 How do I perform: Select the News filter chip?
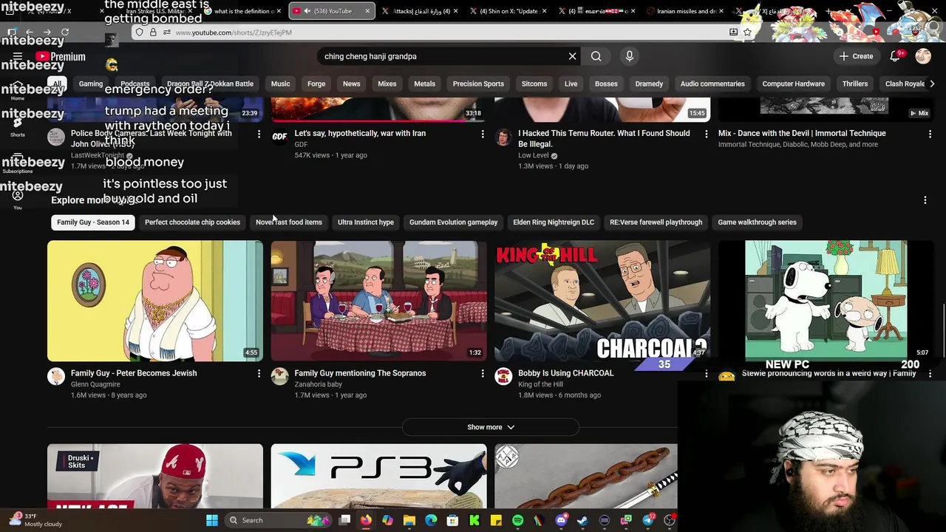point(351,83)
